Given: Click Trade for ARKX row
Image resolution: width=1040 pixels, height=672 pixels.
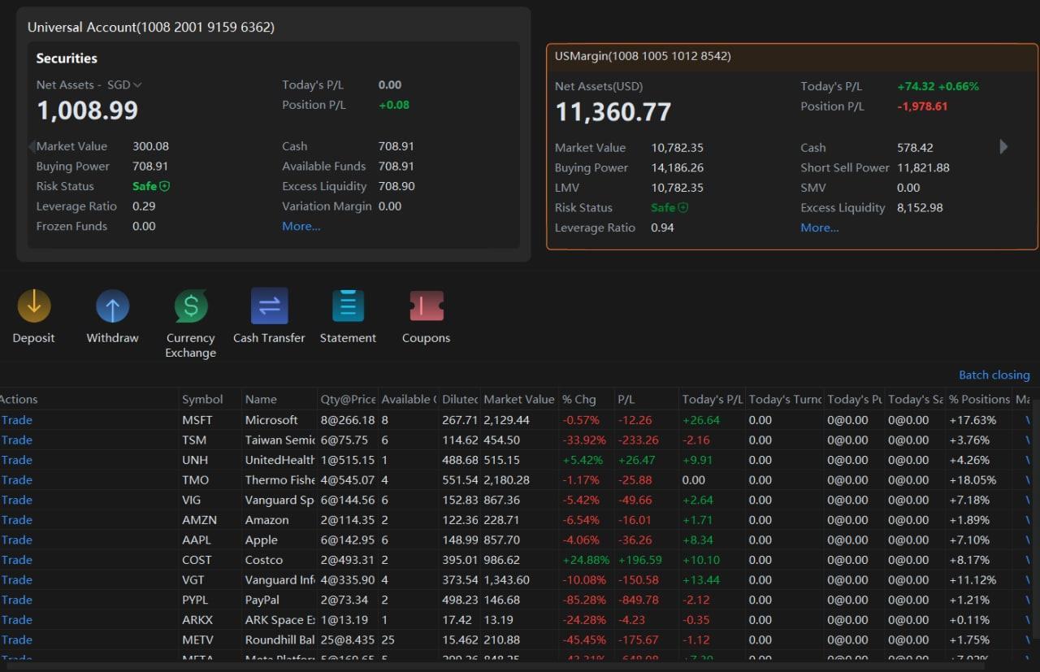Looking at the screenshot, I should tap(17, 620).
